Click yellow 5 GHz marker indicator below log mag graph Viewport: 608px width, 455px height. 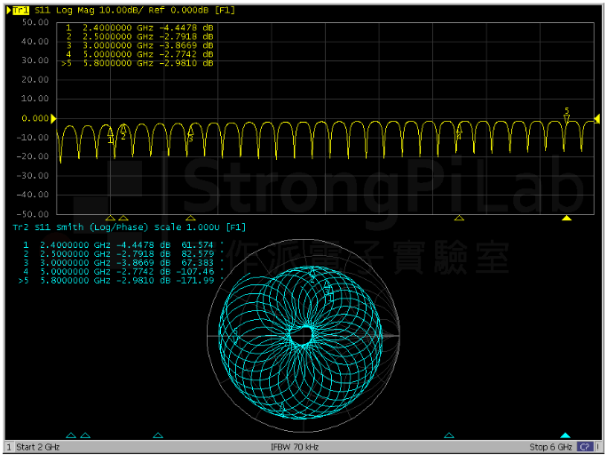[459, 218]
